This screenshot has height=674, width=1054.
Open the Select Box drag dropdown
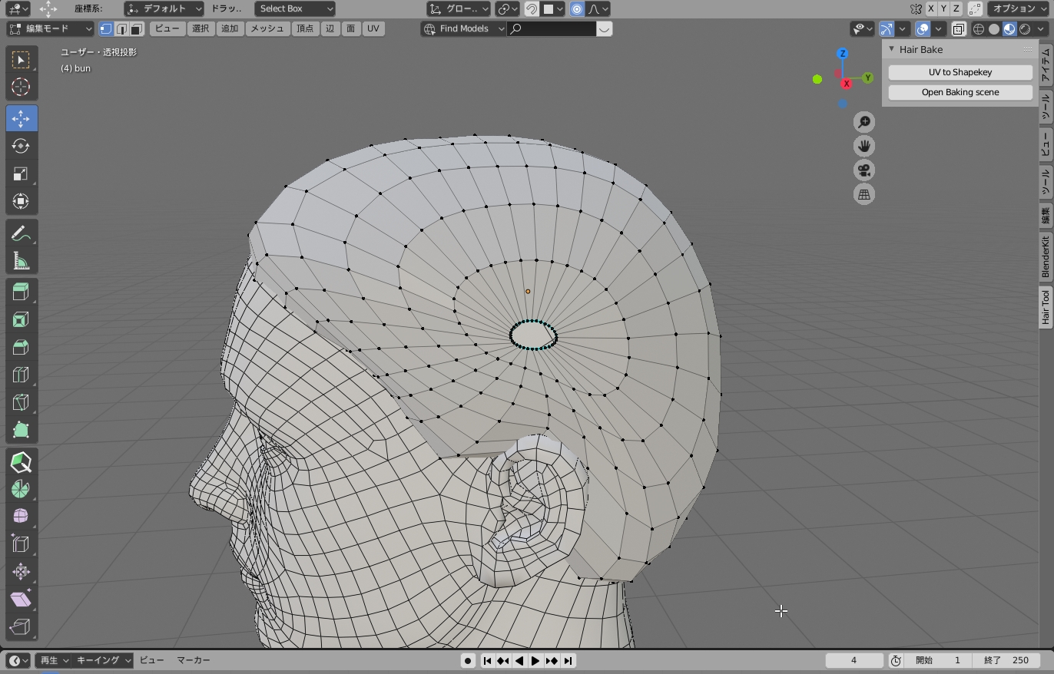[295, 9]
